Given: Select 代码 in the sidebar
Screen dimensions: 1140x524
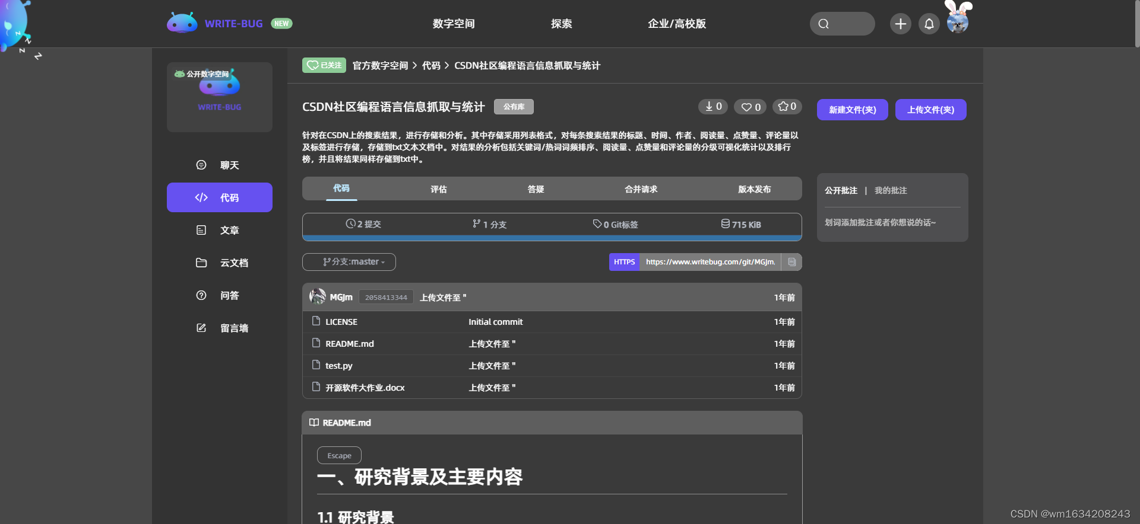Looking at the screenshot, I should click(220, 197).
